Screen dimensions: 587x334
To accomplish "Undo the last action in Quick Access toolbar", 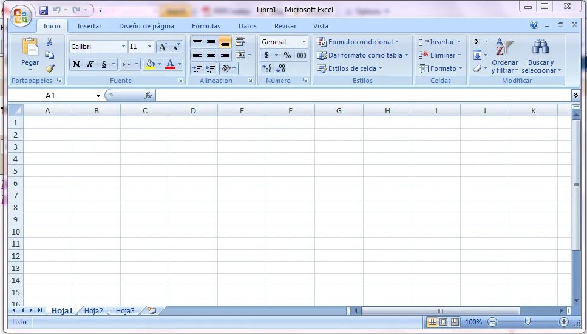I will point(57,10).
